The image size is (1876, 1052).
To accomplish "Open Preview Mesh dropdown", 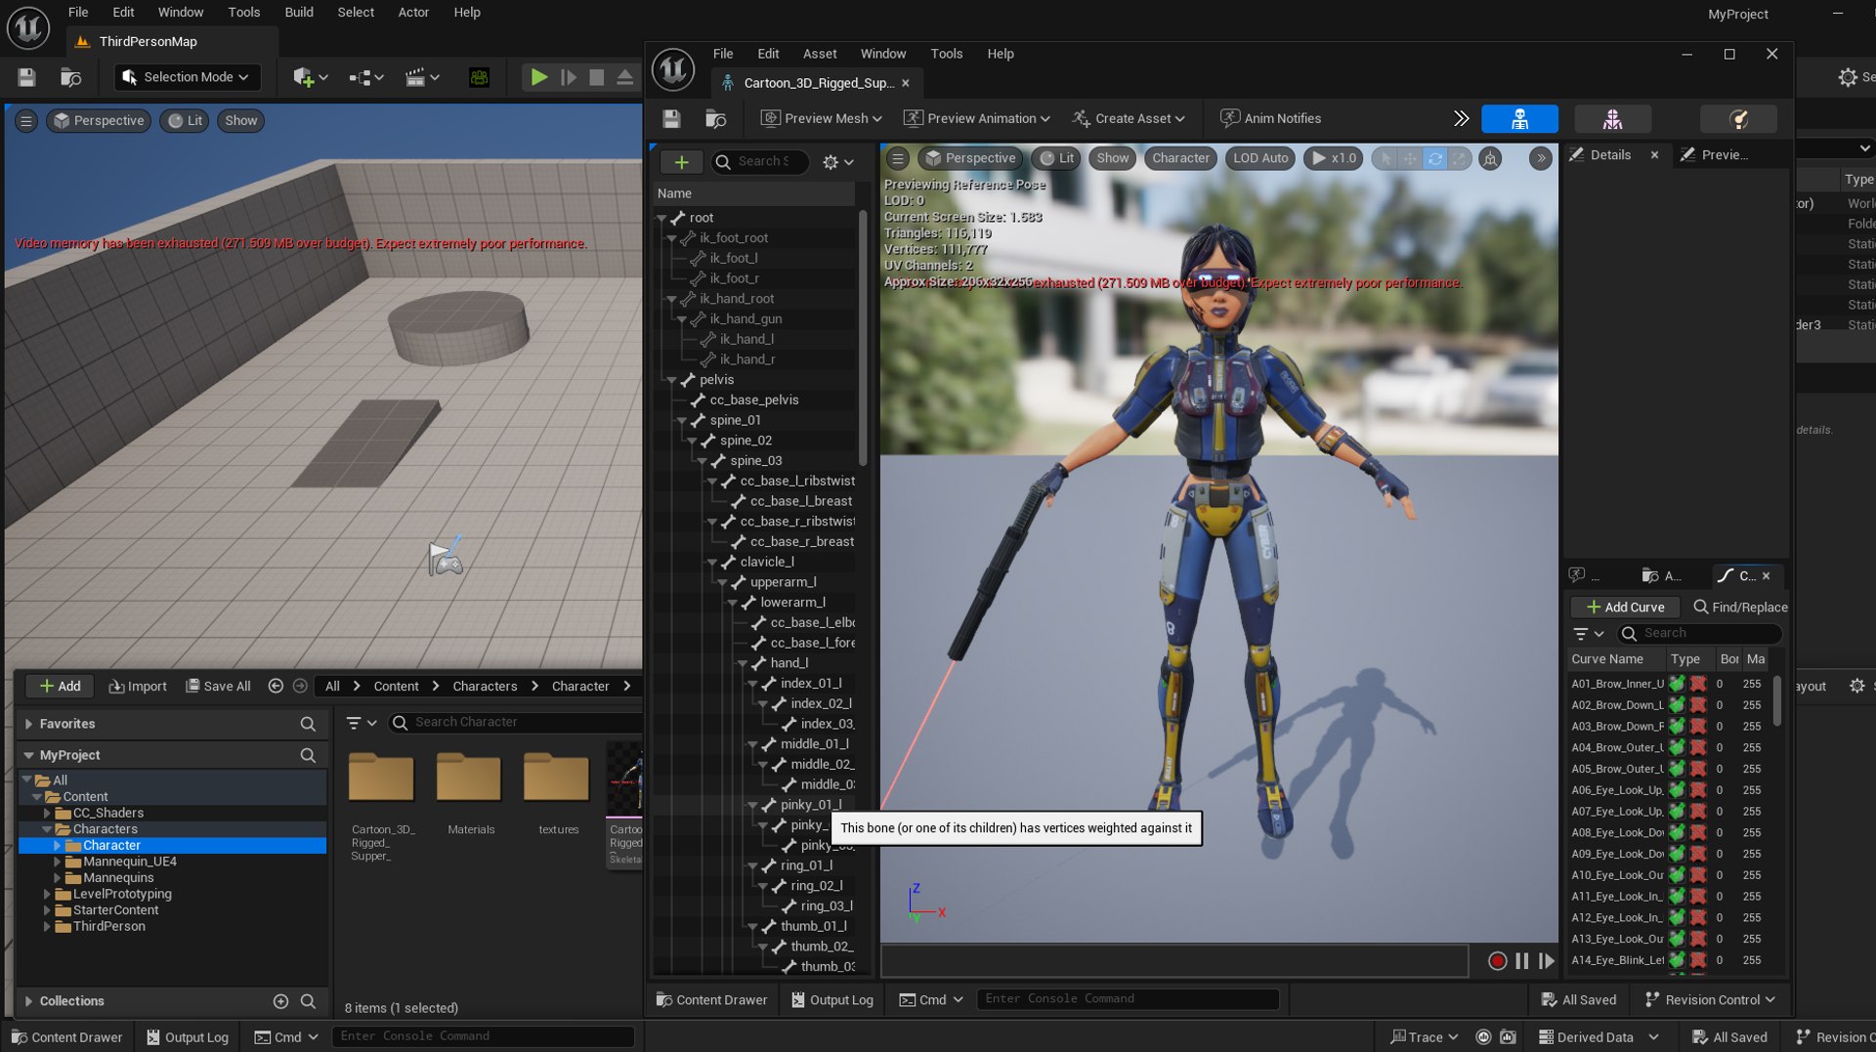I will click(822, 118).
